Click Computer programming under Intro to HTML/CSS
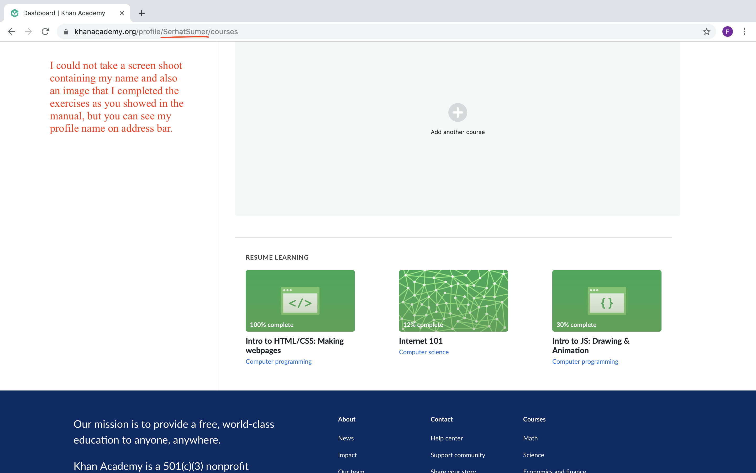 [x=278, y=361]
